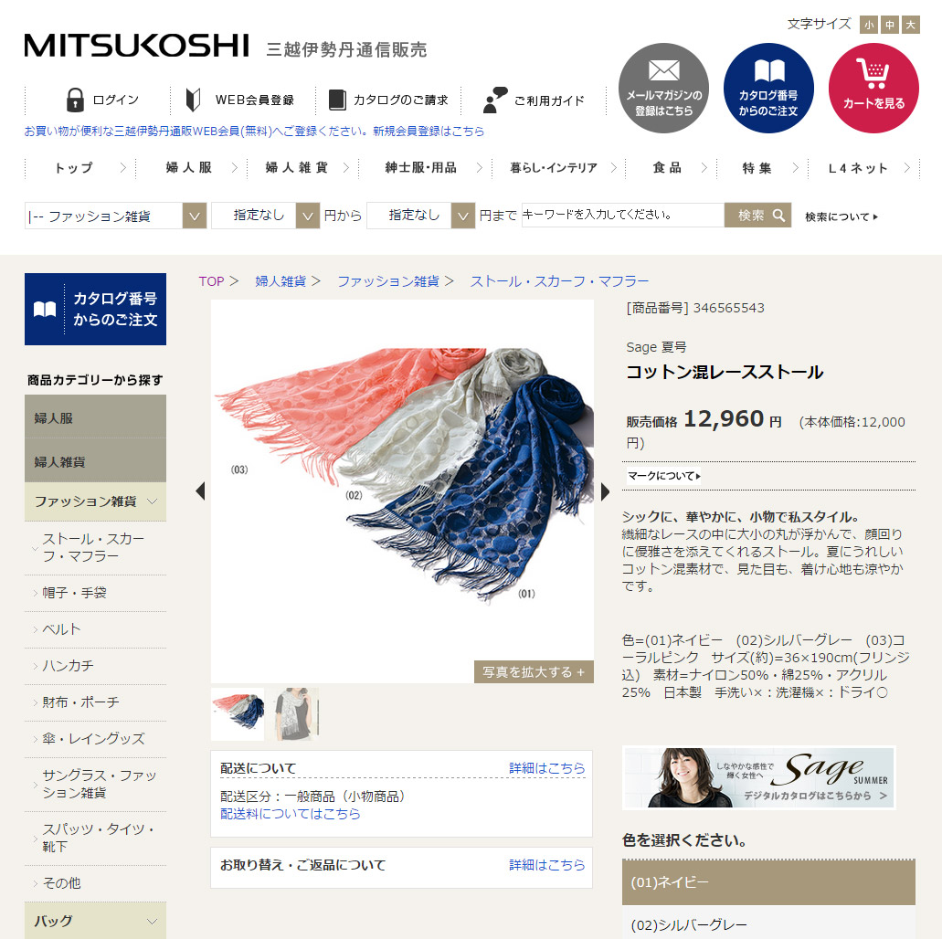The image size is (942, 939).
Task: Click 写真を拡大する enlarge photo button
Action: click(x=534, y=671)
